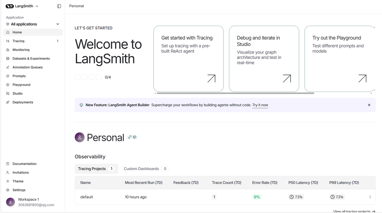Copy the Personal workspace ID
The image size is (382, 213).
click(x=132, y=137)
